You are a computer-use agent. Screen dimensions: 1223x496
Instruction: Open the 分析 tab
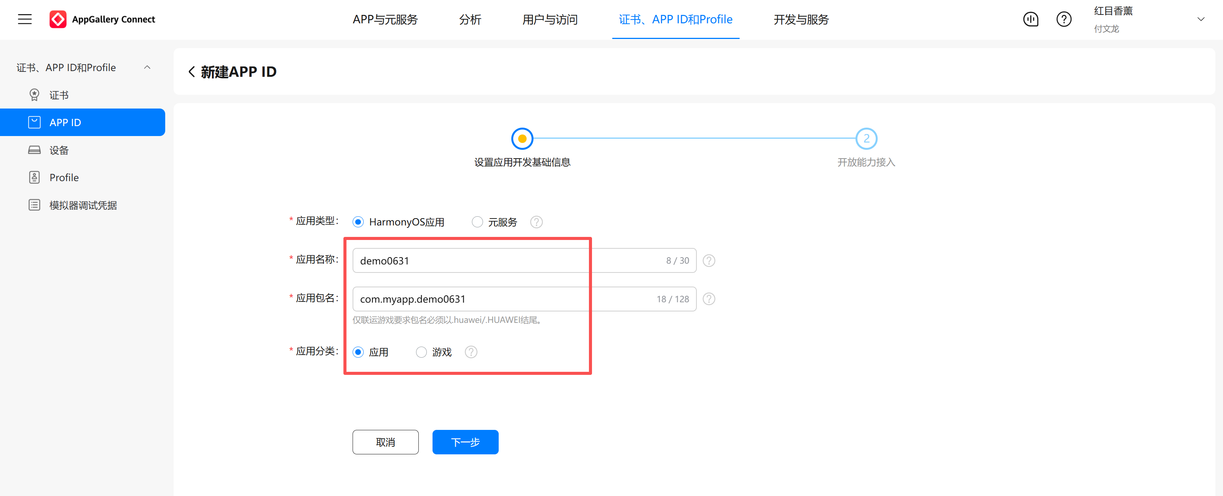pyautogui.click(x=470, y=19)
